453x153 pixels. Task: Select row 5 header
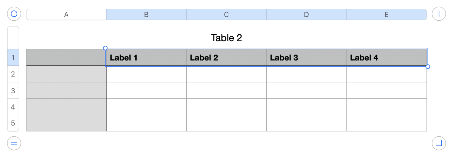pyautogui.click(x=13, y=123)
